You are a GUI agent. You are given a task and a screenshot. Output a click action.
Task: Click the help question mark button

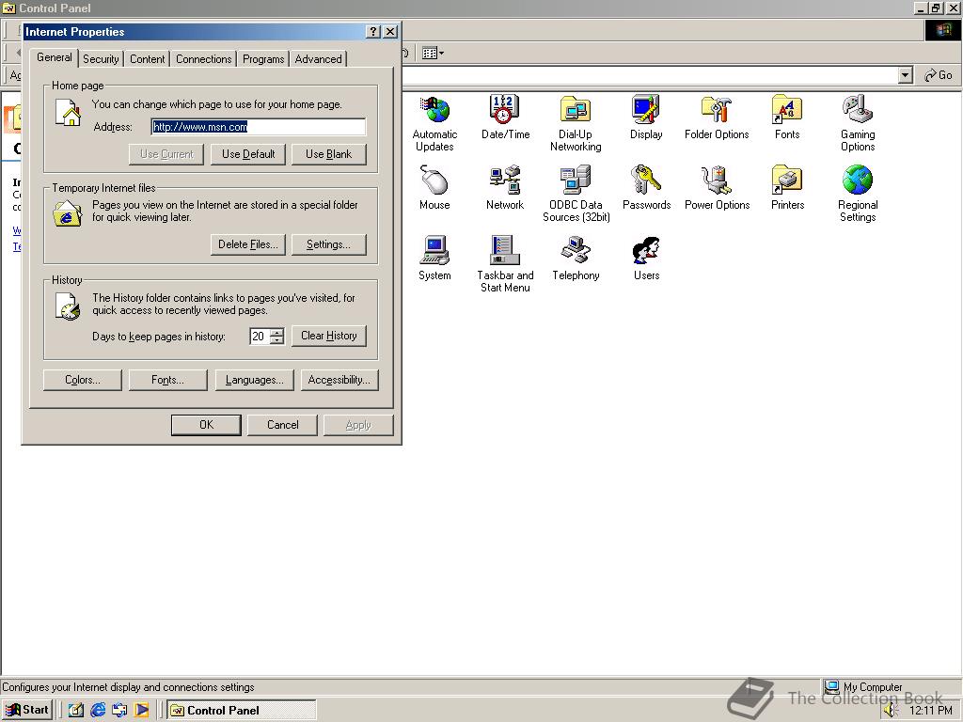[372, 32]
